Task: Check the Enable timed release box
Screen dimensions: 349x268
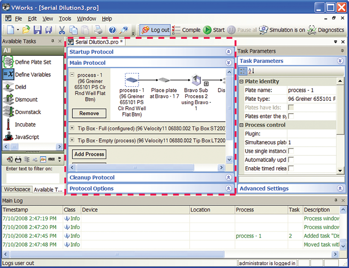Action: 291,169
